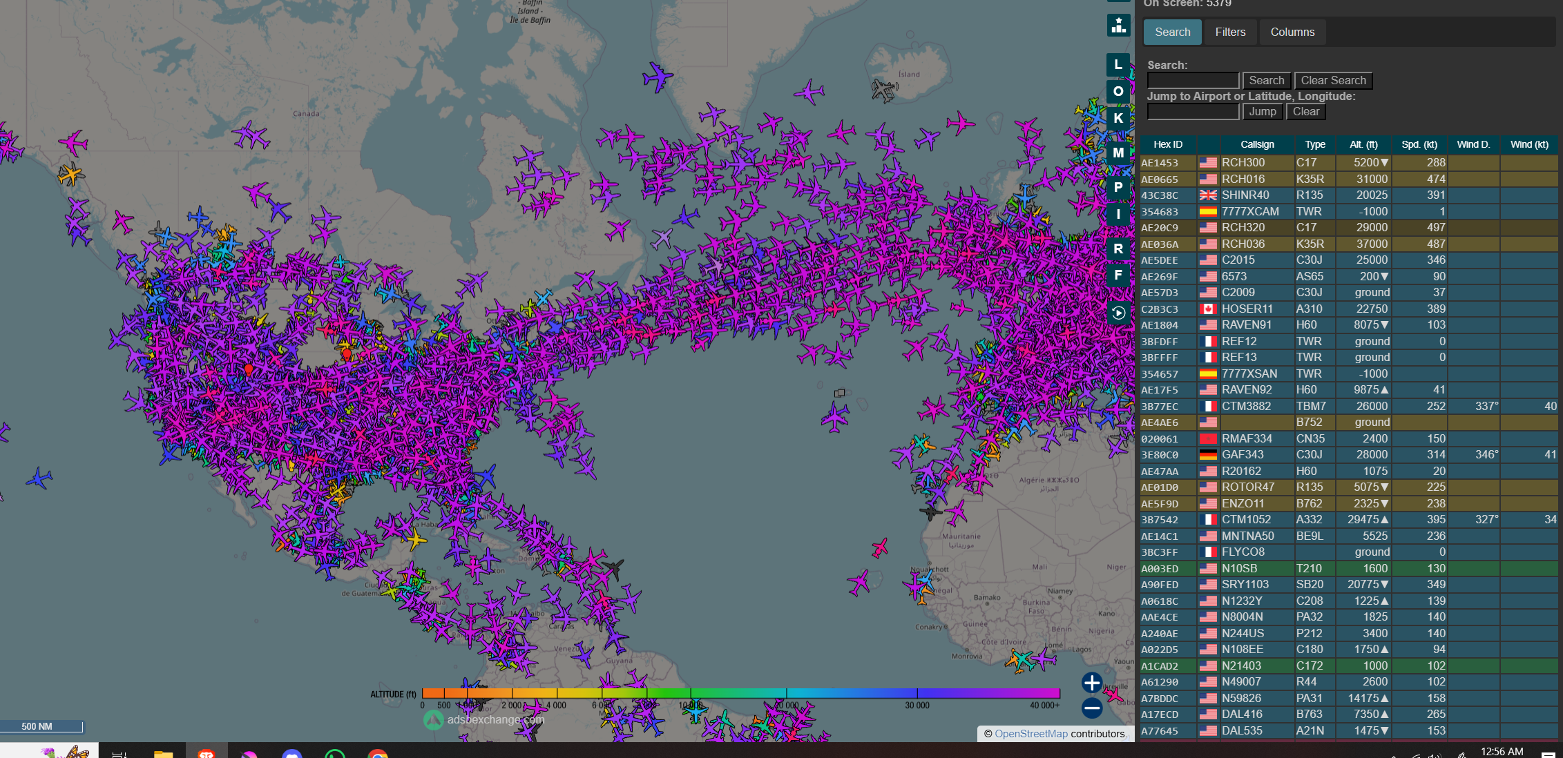Open the leaderboard stats icon button
Screen dimensions: 1563x758
1118,26
